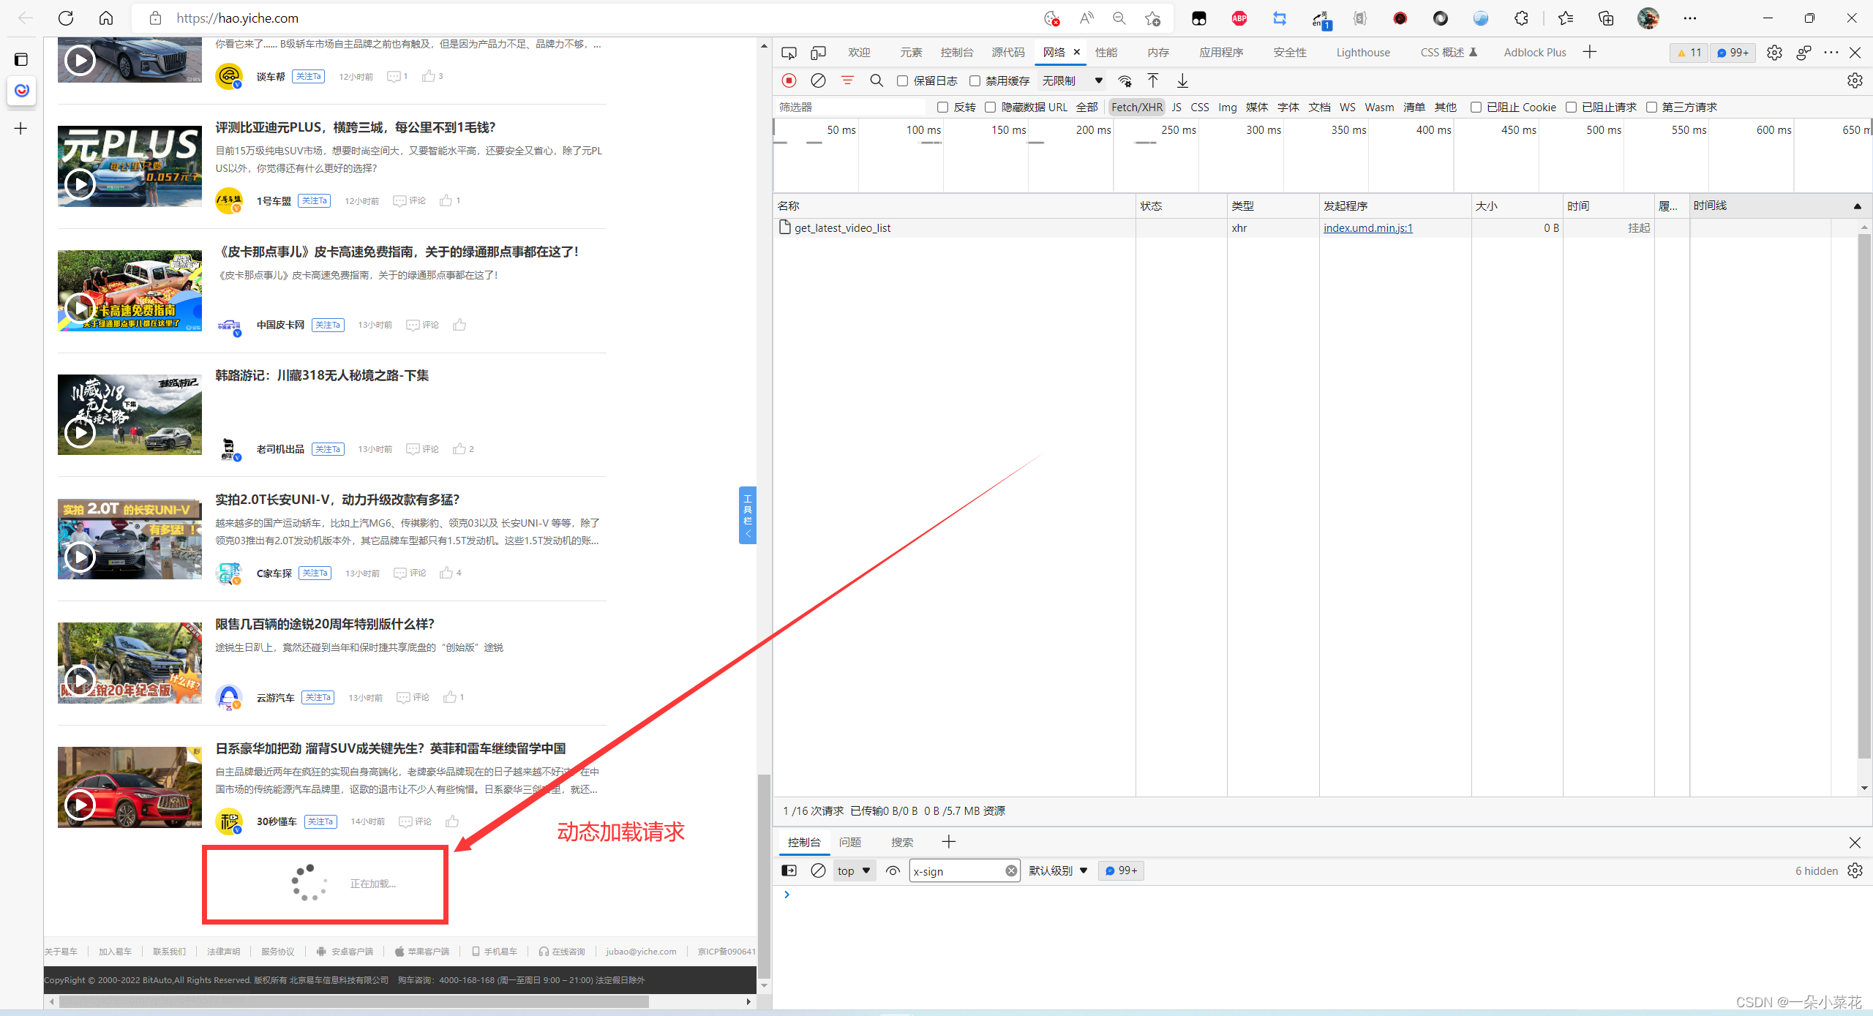Toggle device emulation icon

tap(818, 53)
